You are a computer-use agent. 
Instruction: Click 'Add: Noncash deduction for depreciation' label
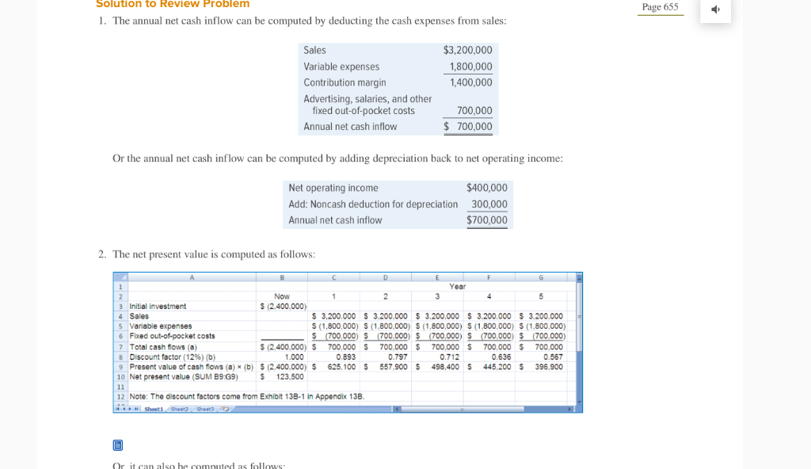tap(373, 204)
